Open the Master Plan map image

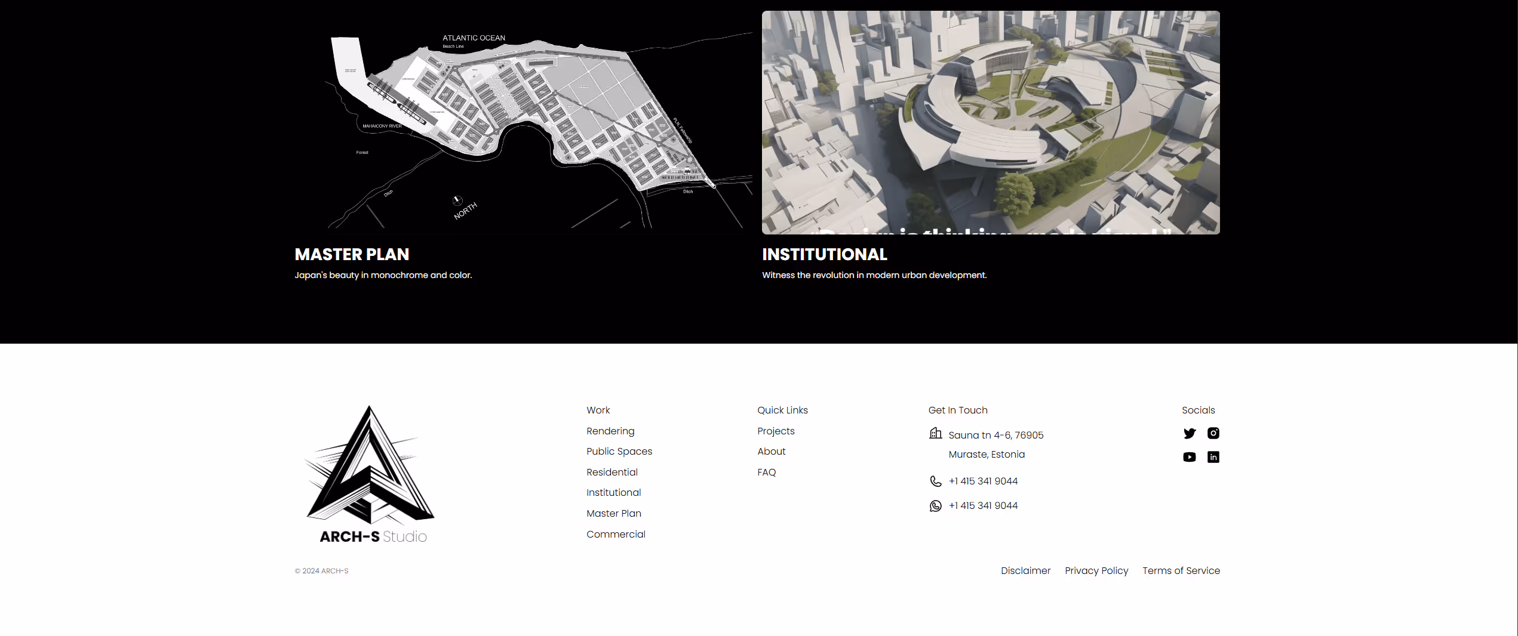coord(524,122)
